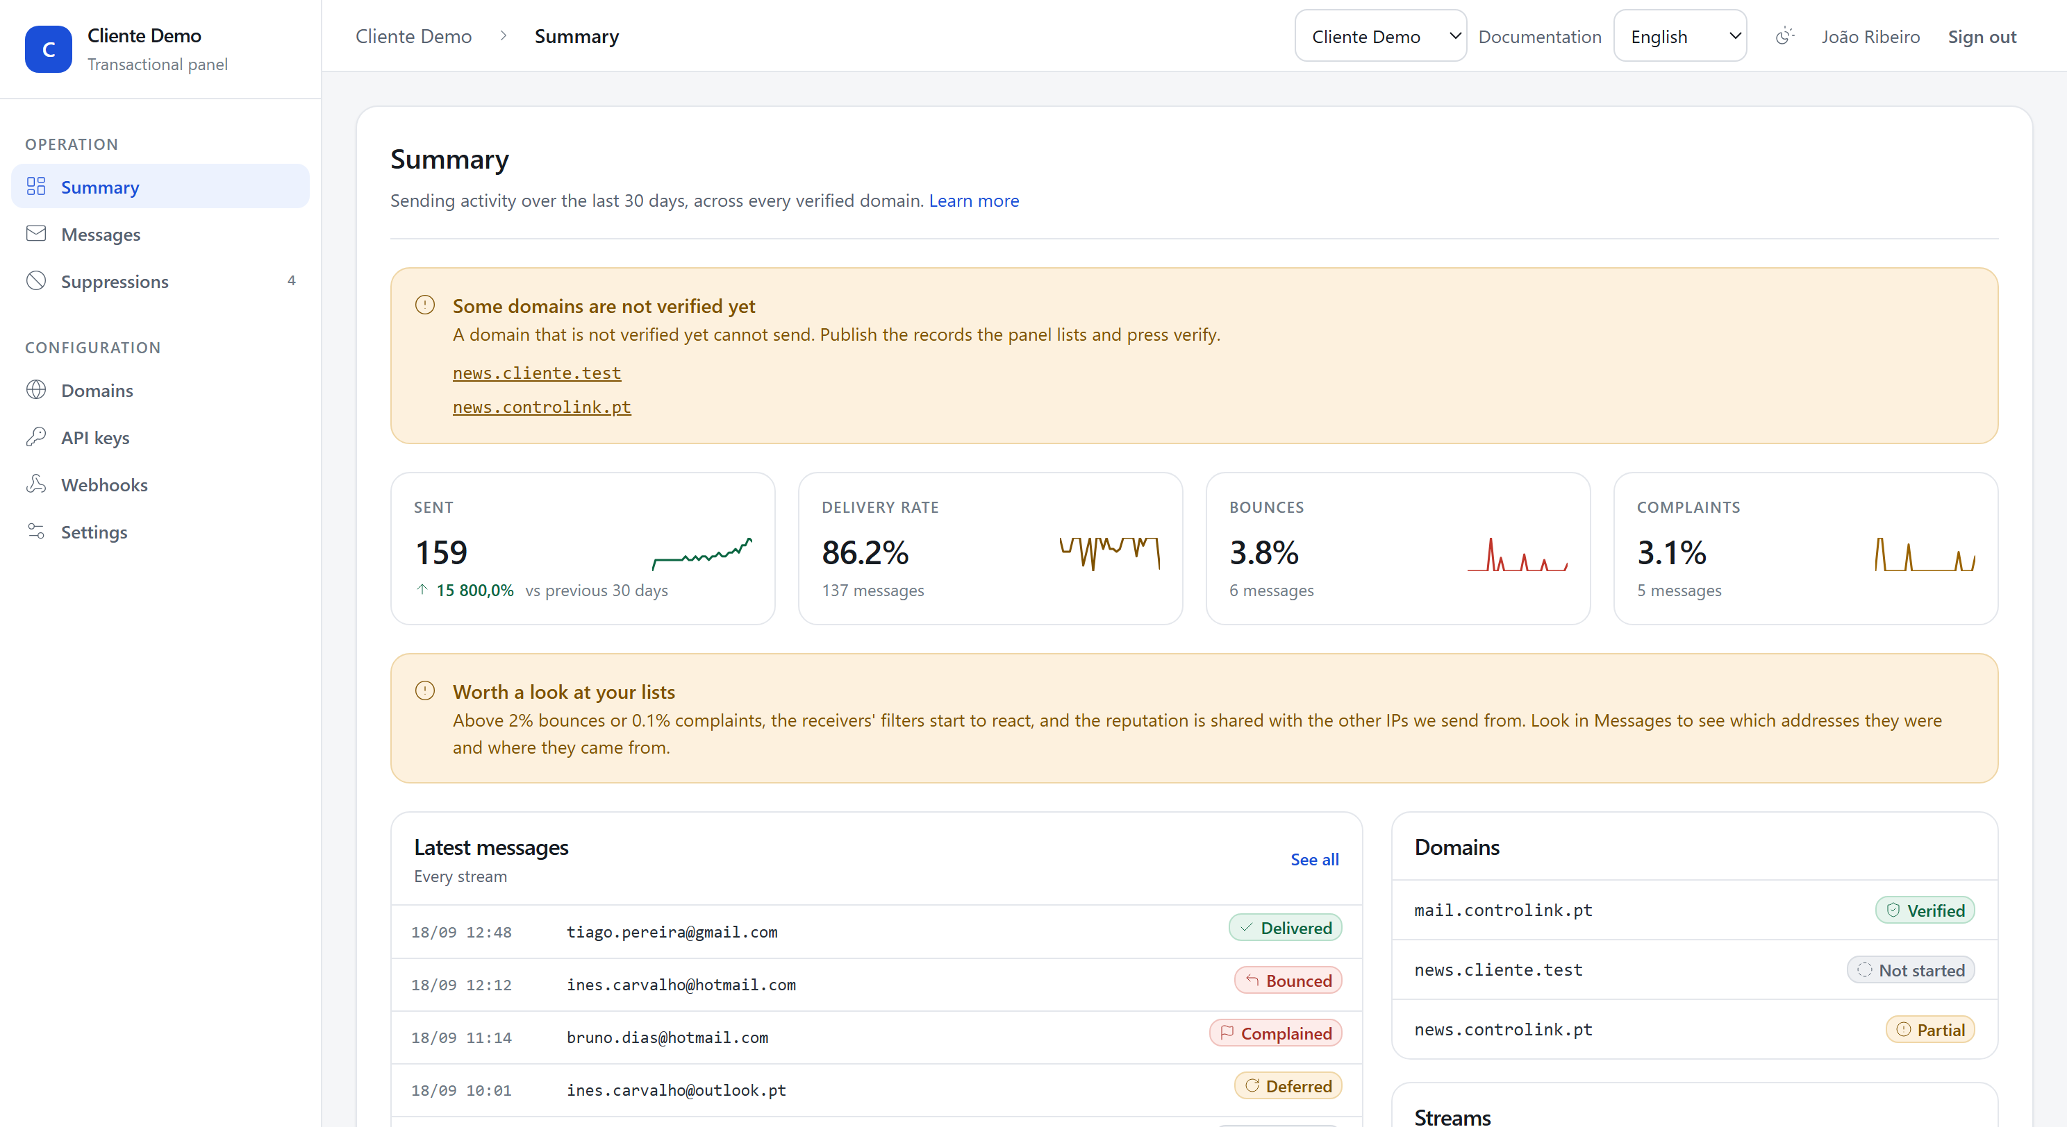Click Cliente Demo breadcrumb link
The image size is (2067, 1127).
413,37
